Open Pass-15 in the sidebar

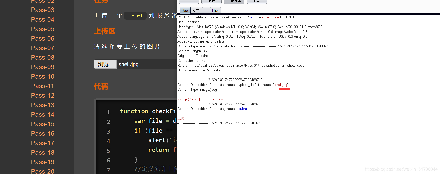tap(42, 124)
